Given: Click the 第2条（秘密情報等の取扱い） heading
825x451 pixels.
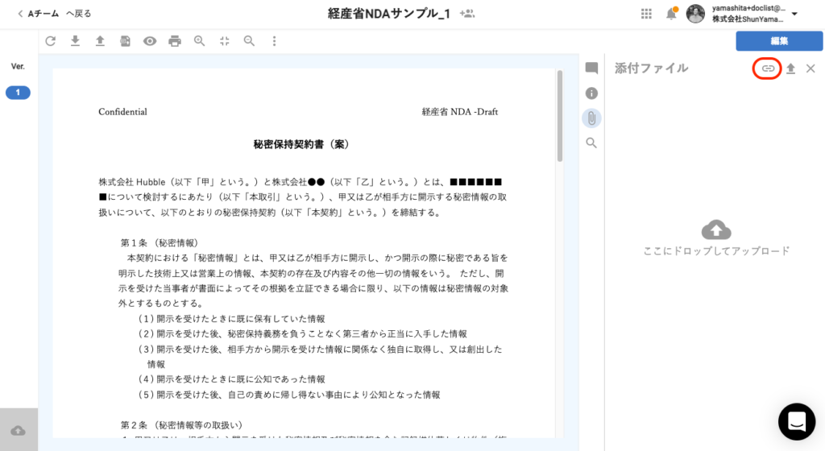Looking at the screenshot, I should pyautogui.click(x=181, y=424).
